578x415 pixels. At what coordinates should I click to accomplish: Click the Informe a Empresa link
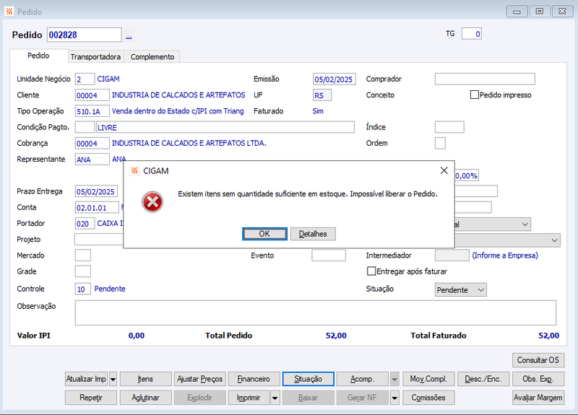pyautogui.click(x=505, y=255)
